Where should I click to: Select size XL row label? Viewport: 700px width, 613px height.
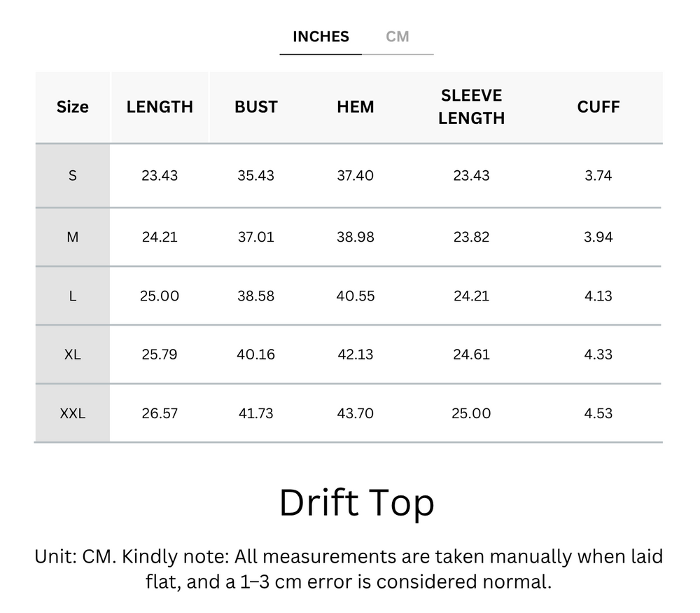tap(72, 354)
